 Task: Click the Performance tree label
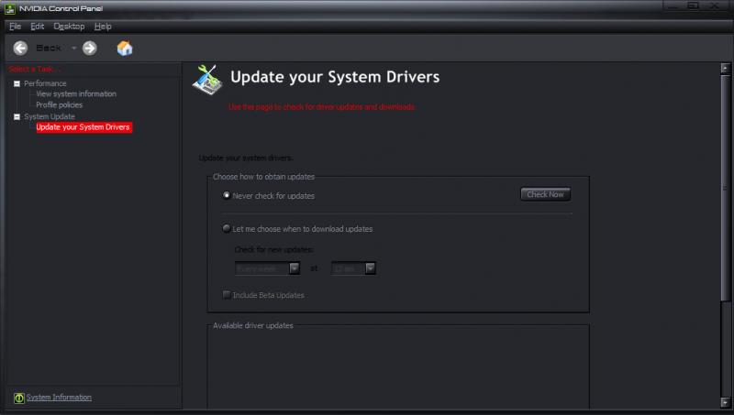click(45, 83)
